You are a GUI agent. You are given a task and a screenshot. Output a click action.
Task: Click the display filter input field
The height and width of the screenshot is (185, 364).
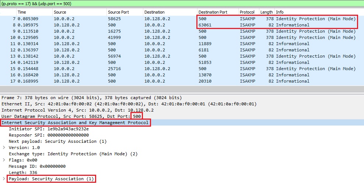(x=182, y=3)
